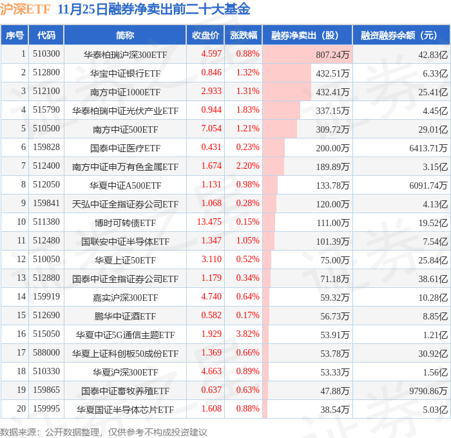Select fund name 华泰柏瑞中证光伏产业ETF

(x=125, y=111)
